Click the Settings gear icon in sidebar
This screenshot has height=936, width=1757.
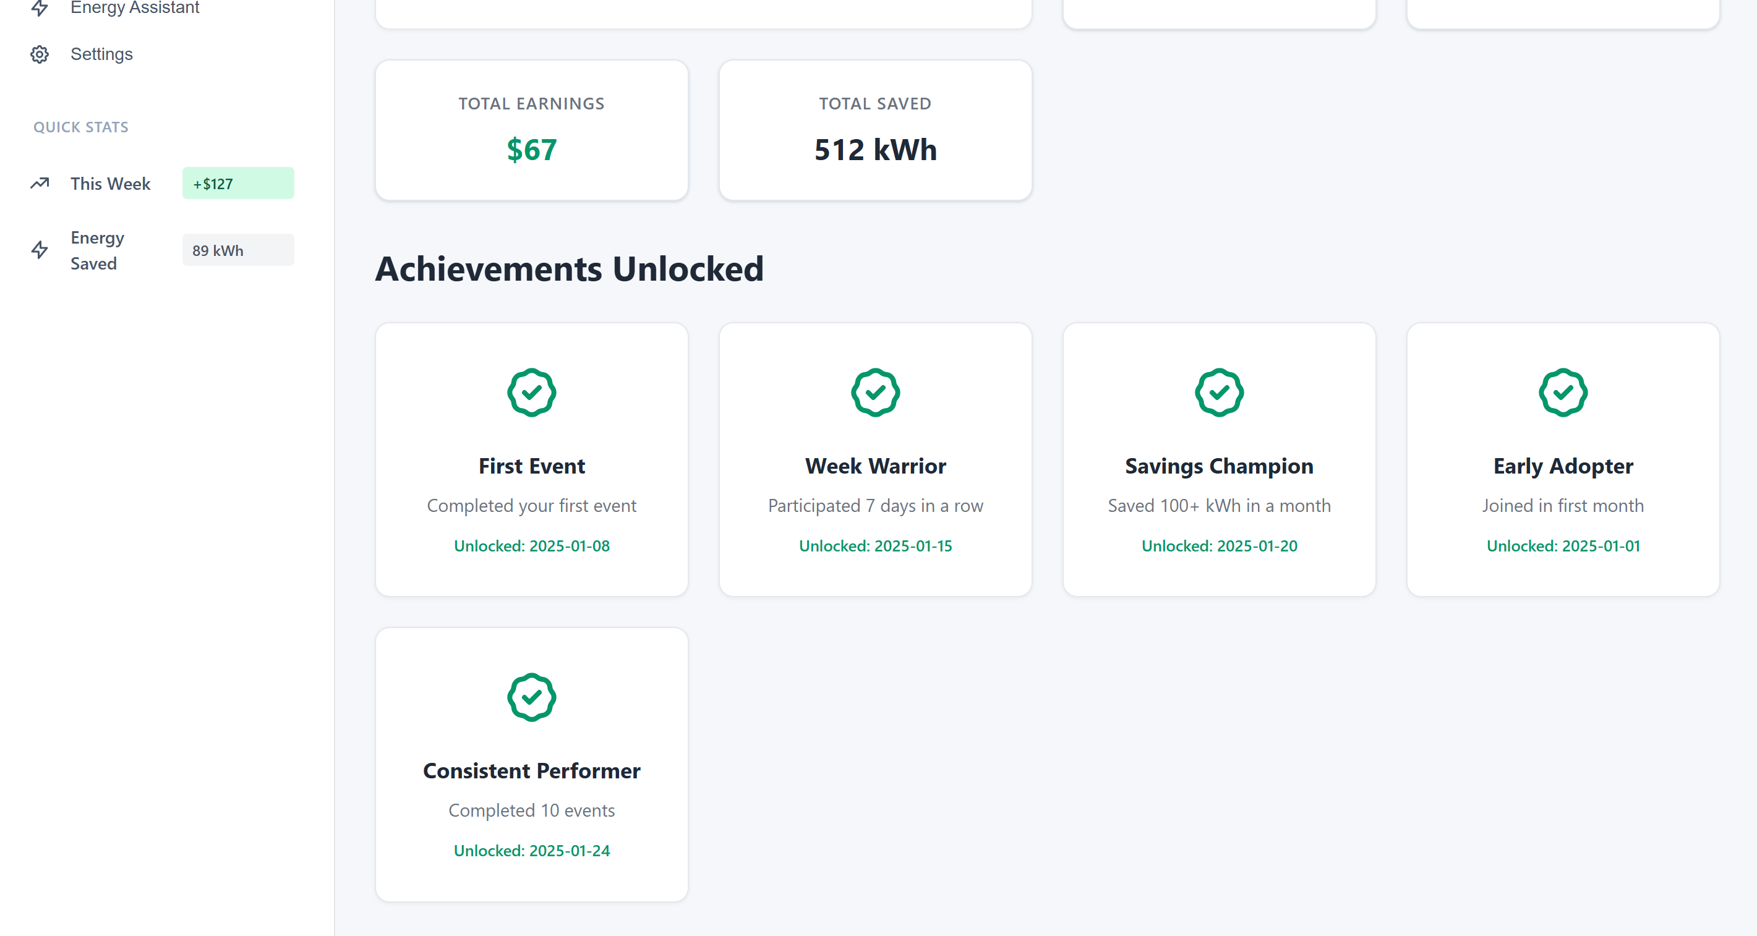tap(40, 54)
